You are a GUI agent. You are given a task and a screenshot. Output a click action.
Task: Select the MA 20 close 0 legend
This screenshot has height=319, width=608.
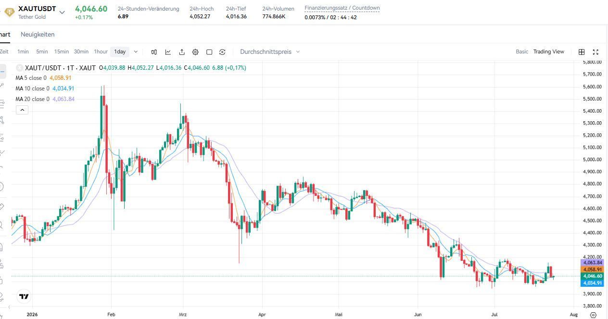[32, 99]
